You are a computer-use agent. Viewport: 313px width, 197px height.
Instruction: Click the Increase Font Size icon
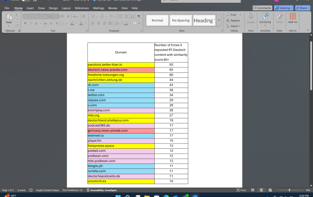[63, 17]
